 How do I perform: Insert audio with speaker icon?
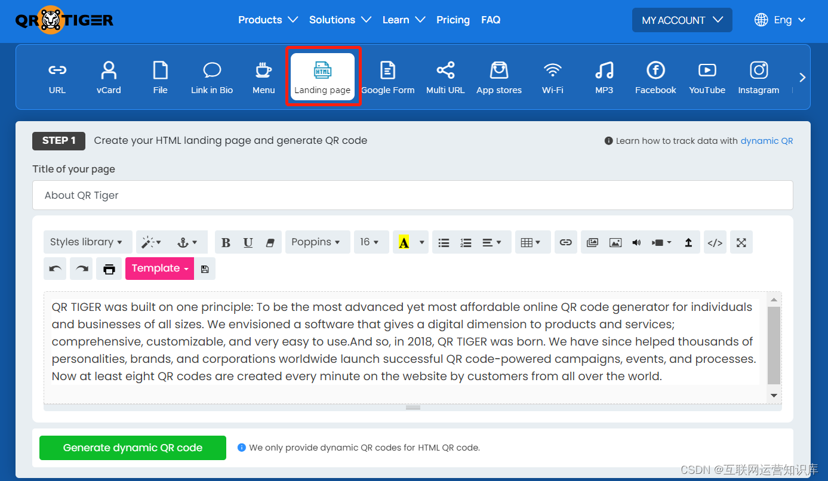[636, 242]
